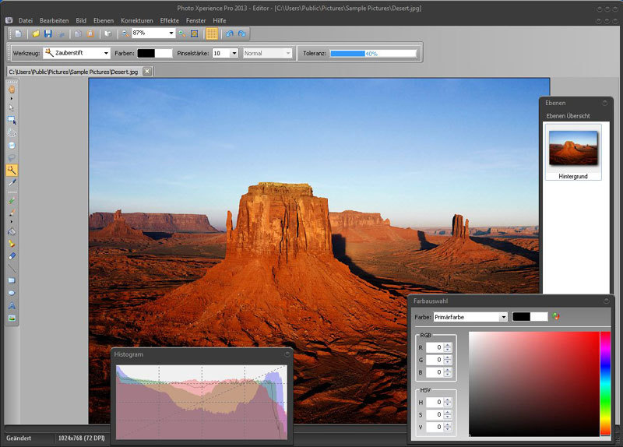Viewport: 623px width, 447px height.
Task: Click the R value input field
Action: (x=435, y=347)
